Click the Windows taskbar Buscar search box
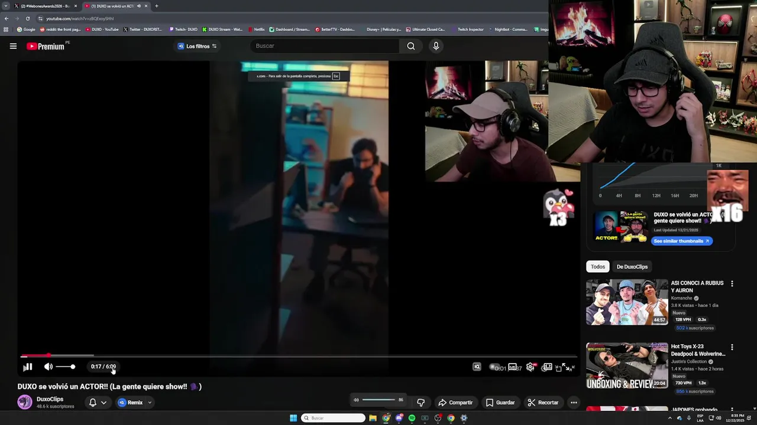The height and width of the screenshot is (425, 757). 333,418
